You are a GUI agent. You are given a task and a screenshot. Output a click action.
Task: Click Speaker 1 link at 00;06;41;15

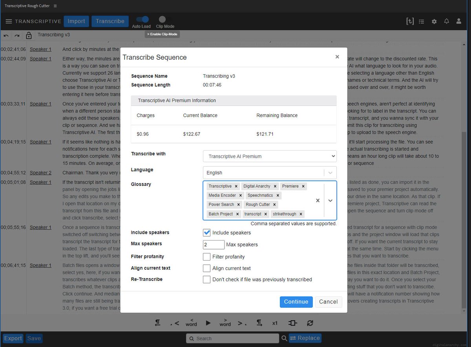40,266
